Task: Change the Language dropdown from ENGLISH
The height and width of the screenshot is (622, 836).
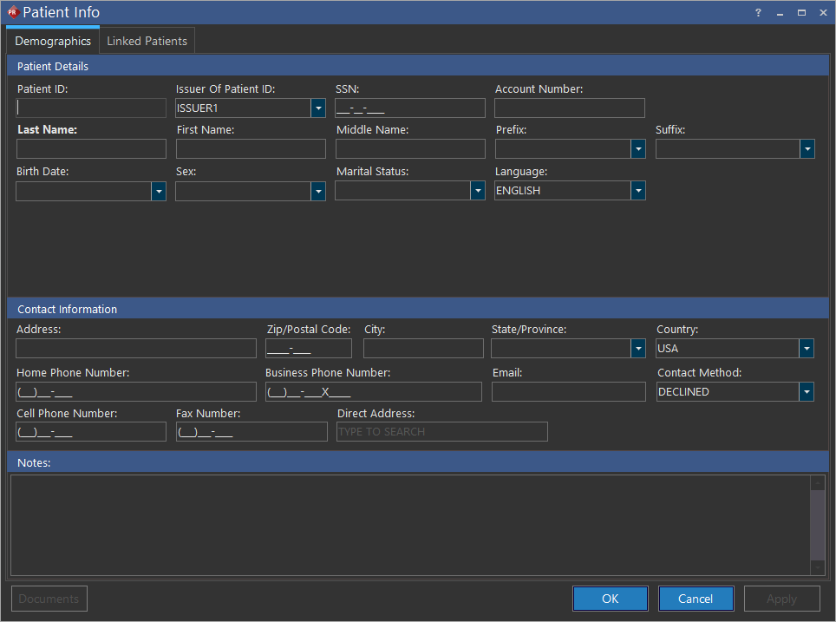Action: (x=638, y=191)
